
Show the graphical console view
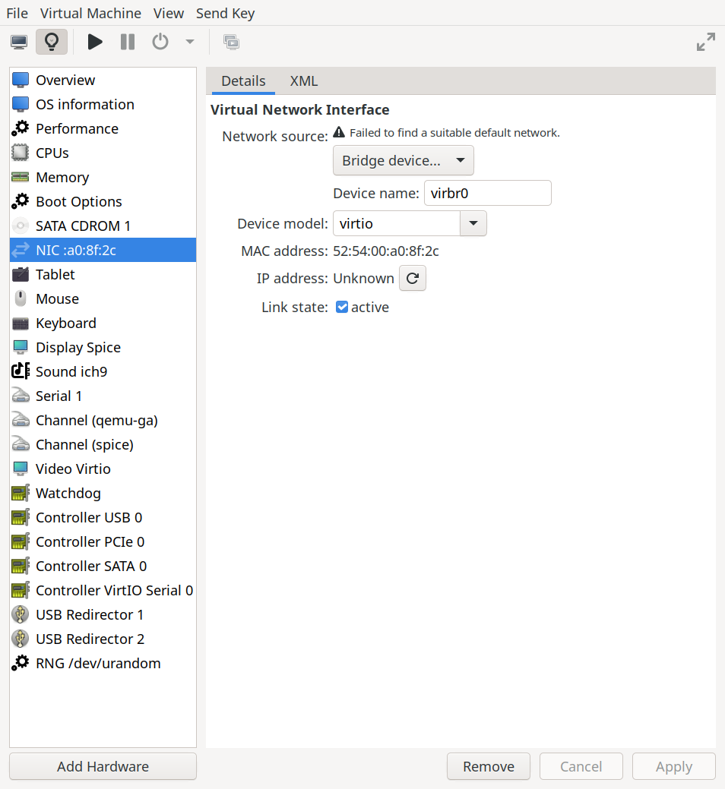[x=19, y=42]
